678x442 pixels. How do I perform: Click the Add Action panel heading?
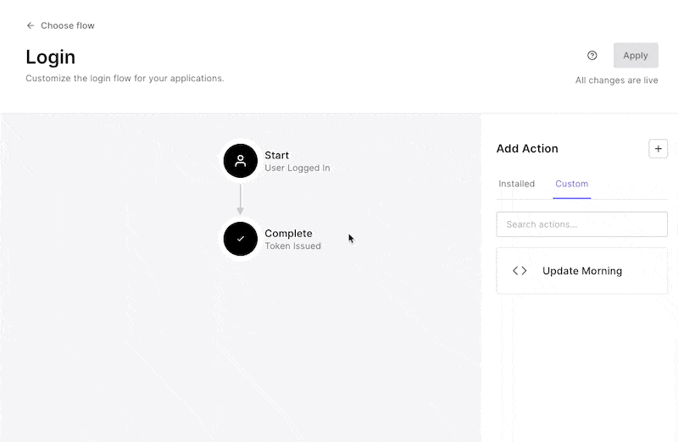(x=527, y=148)
